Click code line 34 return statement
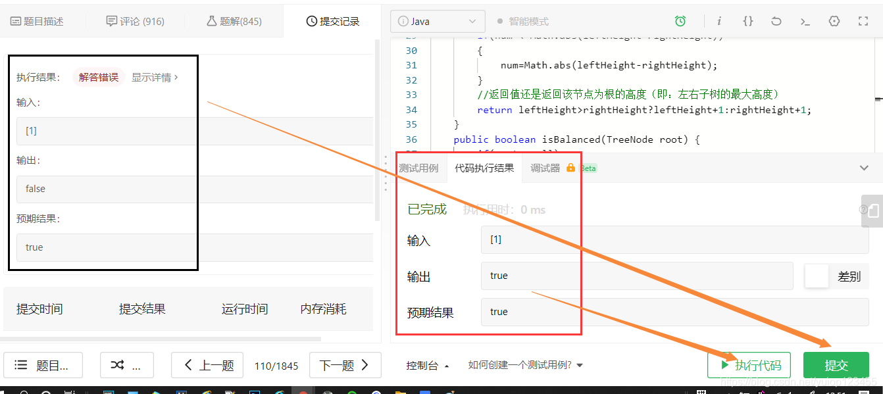The height and width of the screenshot is (394, 883). pos(644,110)
